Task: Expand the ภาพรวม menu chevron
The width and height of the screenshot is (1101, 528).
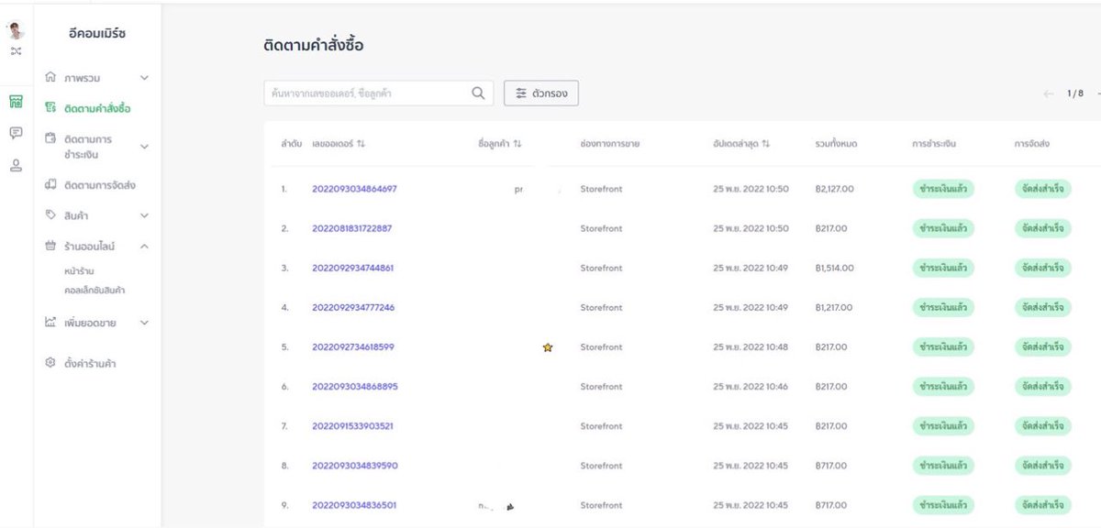Action: pos(144,78)
